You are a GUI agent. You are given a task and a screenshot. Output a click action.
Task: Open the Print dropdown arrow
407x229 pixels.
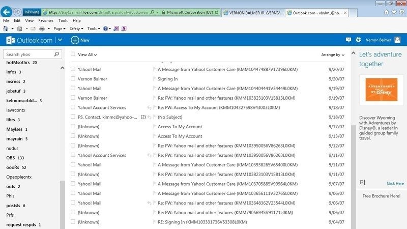[x=48, y=28]
